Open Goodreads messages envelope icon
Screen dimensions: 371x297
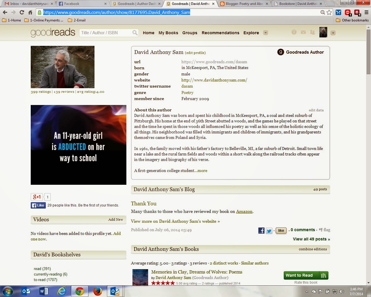pos(303,32)
